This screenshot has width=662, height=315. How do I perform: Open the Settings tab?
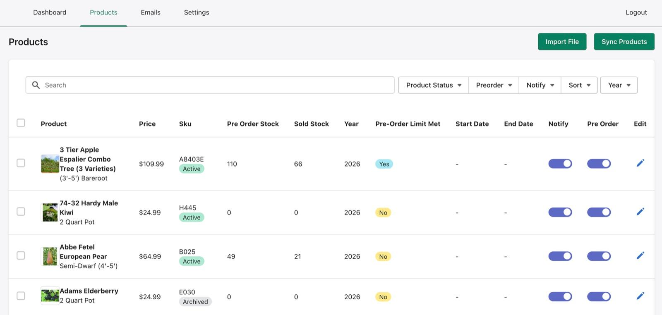point(197,12)
